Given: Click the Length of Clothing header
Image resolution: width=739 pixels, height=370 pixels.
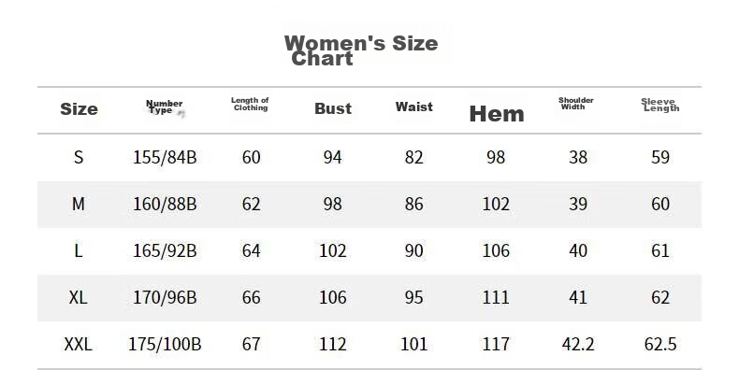Looking at the screenshot, I should coord(251,104).
